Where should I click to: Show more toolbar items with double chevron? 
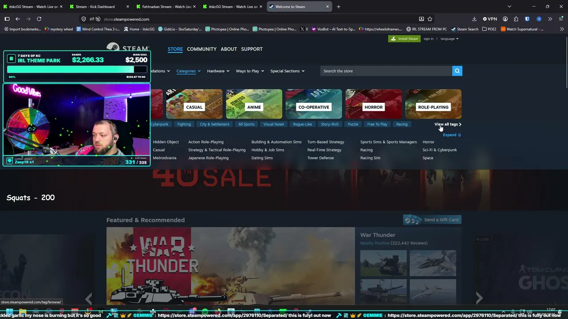click(550, 19)
